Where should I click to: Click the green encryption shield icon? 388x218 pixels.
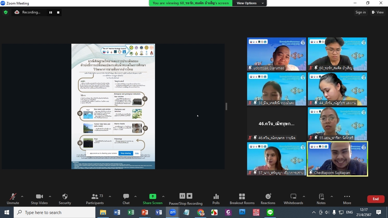tap(5, 12)
